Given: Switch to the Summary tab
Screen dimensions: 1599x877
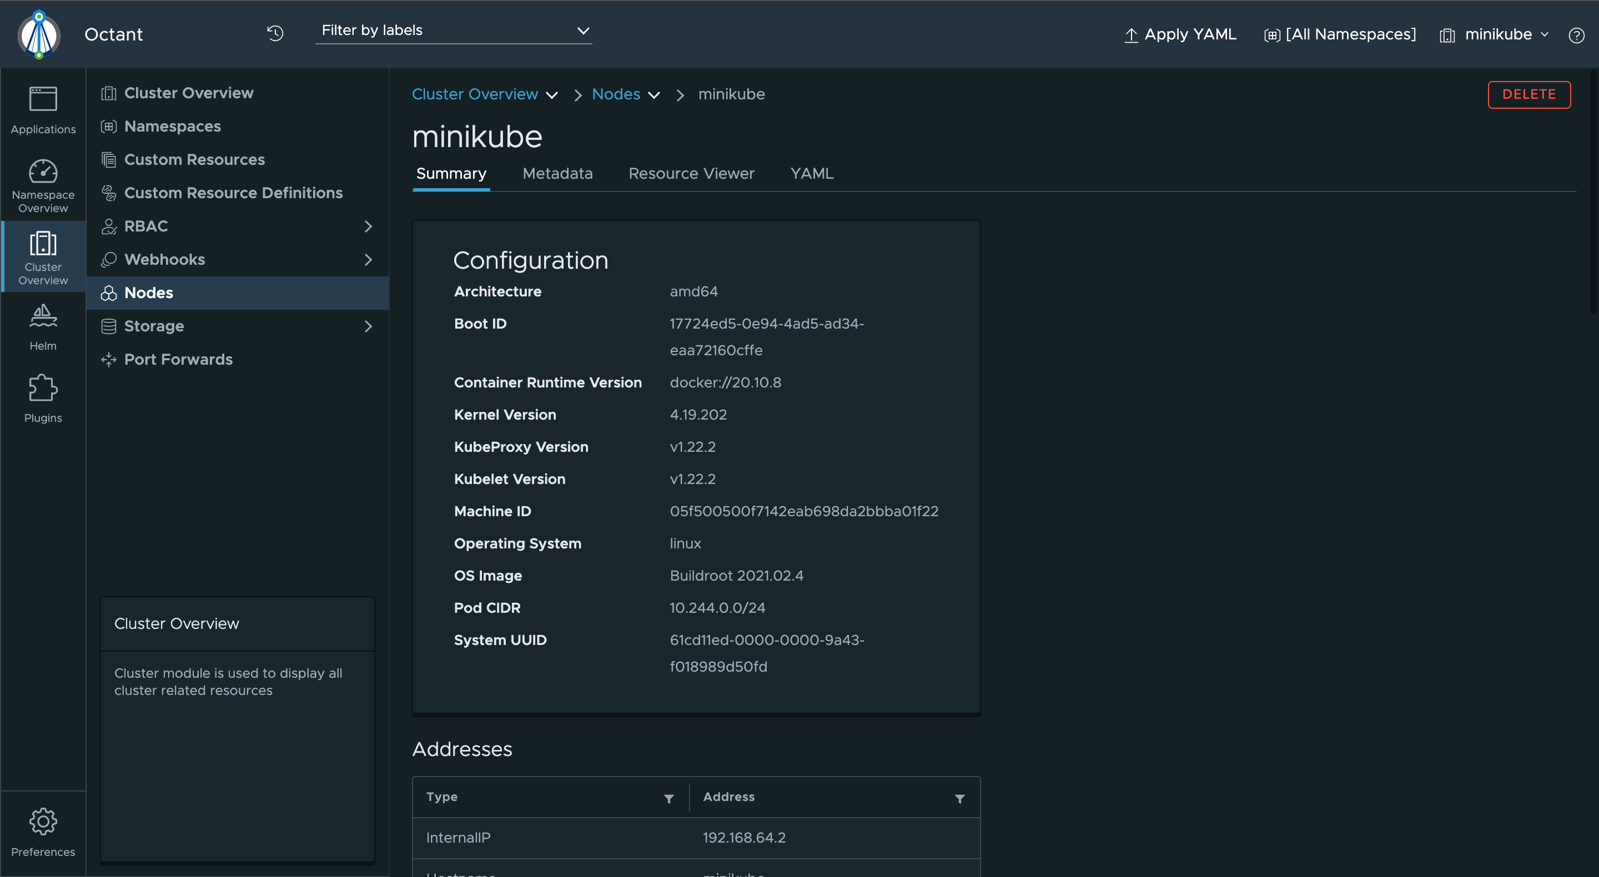Looking at the screenshot, I should point(451,174).
